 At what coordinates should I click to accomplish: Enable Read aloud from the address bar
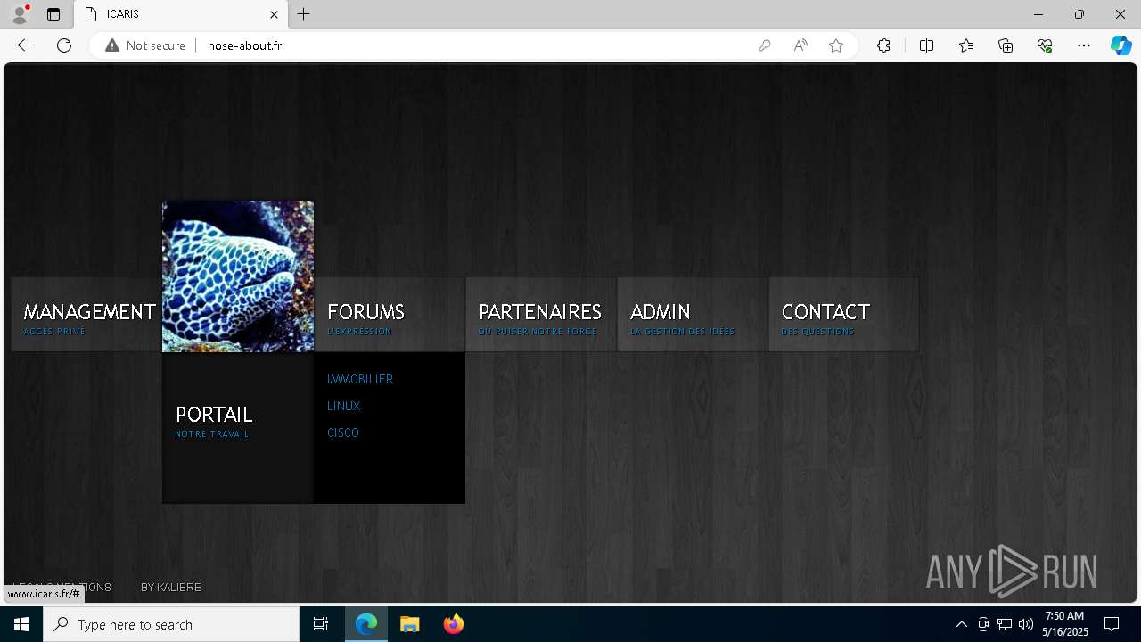point(800,45)
